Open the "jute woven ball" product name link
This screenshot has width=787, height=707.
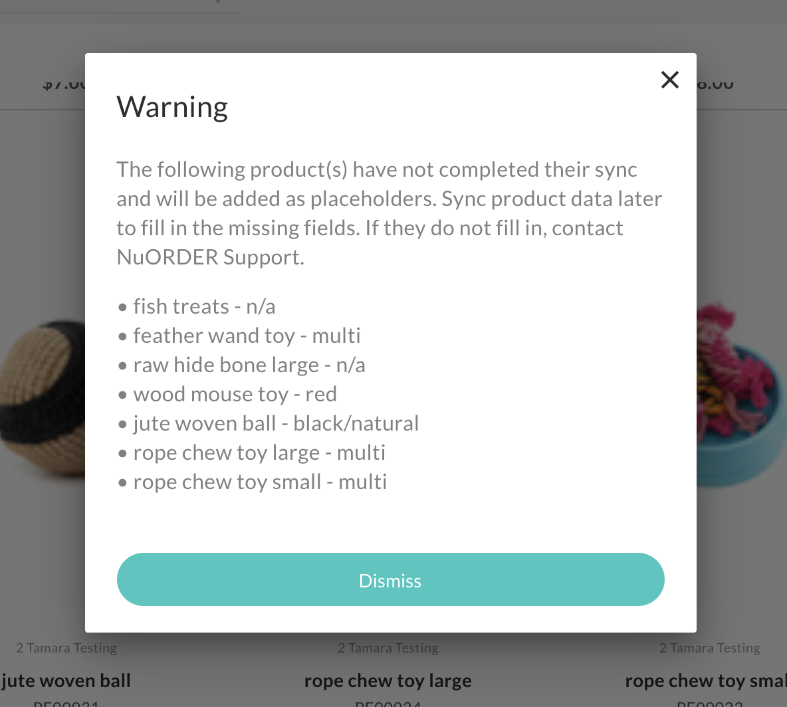[66, 681]
